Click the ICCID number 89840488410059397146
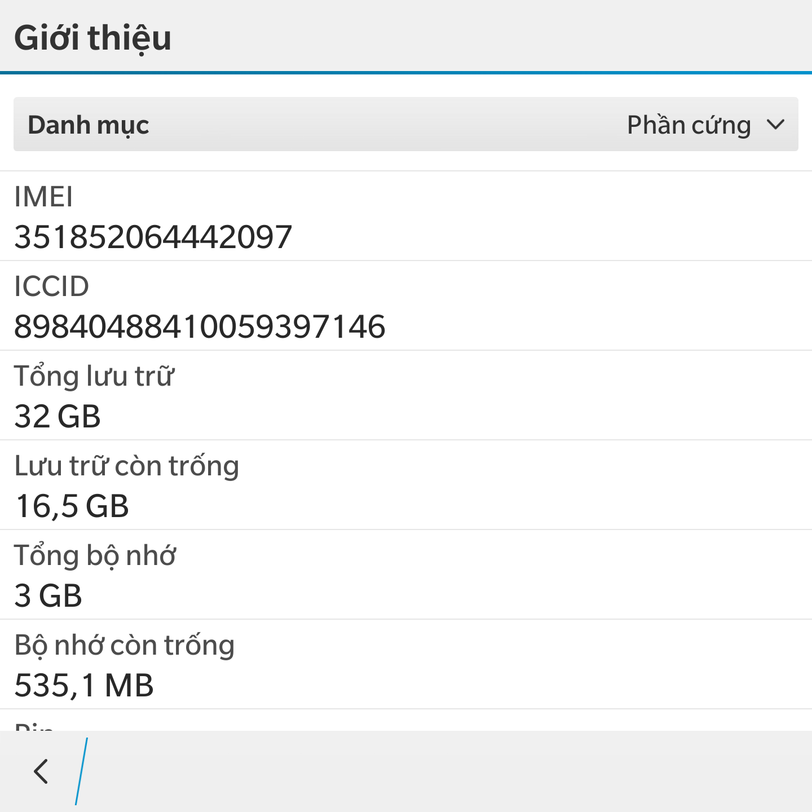 200,326
